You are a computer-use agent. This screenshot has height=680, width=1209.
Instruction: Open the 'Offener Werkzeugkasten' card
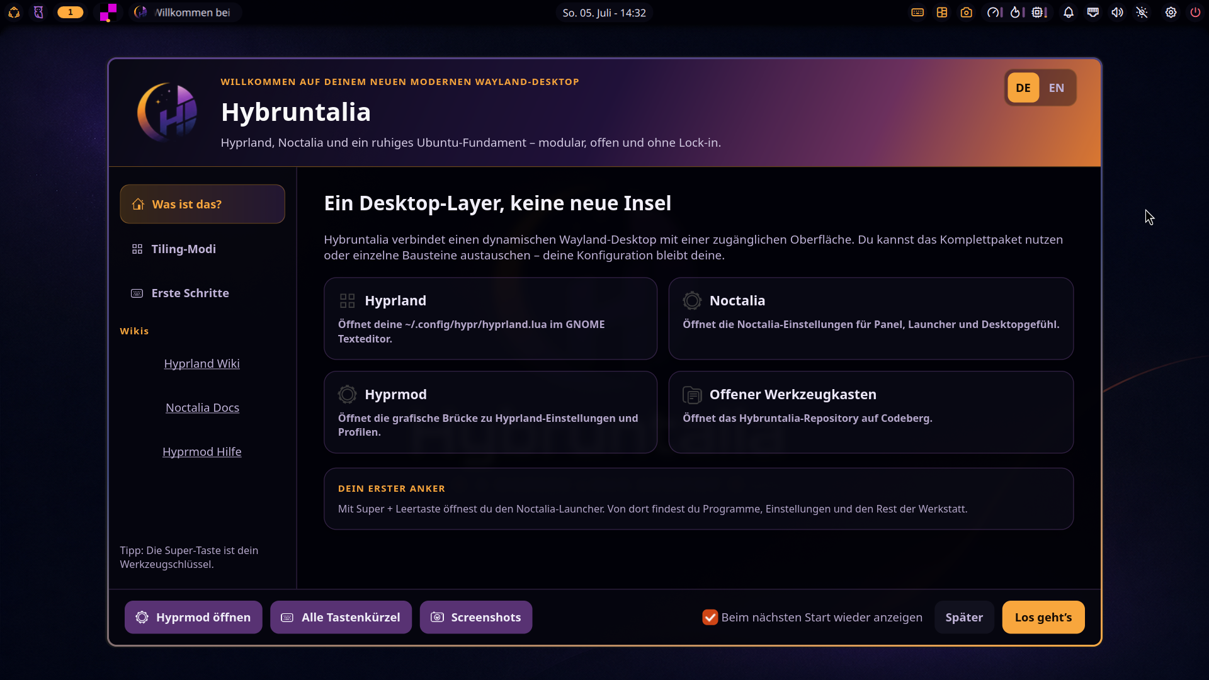pos(871,412)
